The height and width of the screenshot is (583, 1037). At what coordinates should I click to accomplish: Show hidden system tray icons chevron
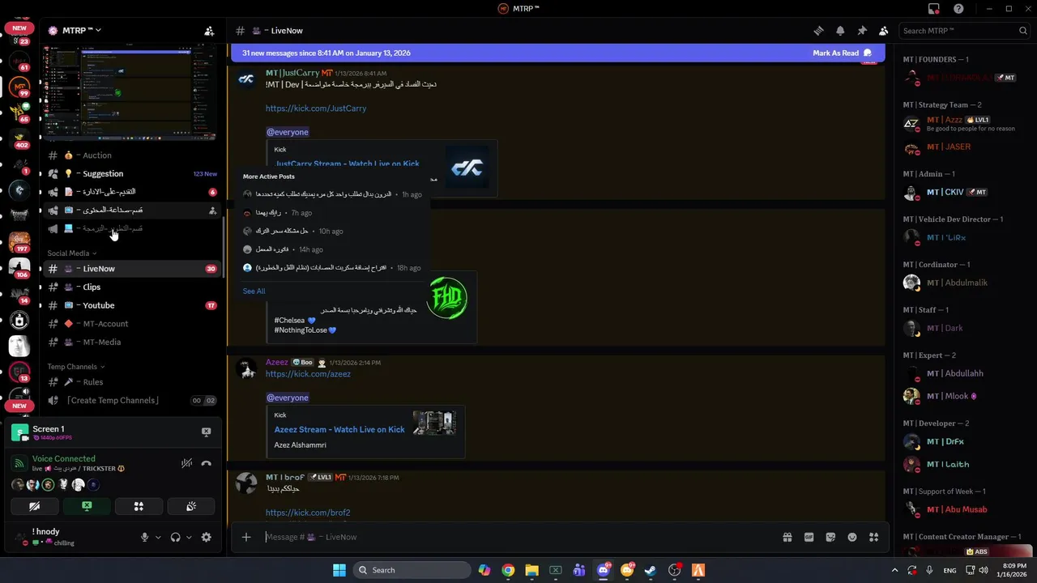896,570
